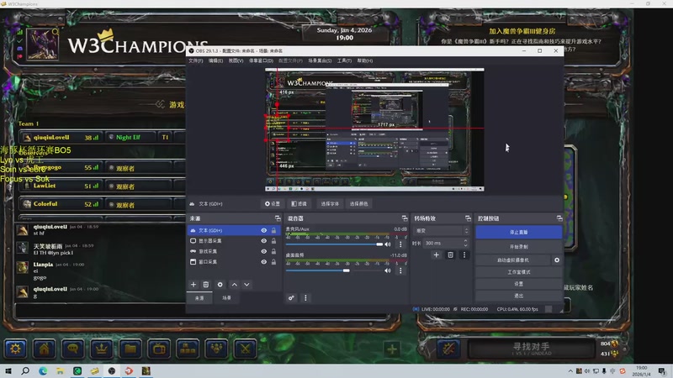Toggle lock on the Text (GDI+) source
Viewport: 673px width, 378px height.
(x=274, y=230)
